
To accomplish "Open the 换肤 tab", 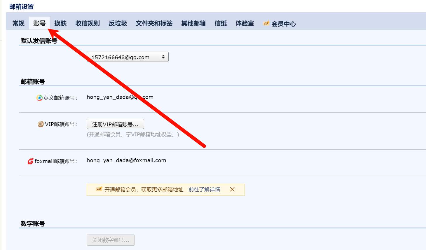I will click(60, 23).
